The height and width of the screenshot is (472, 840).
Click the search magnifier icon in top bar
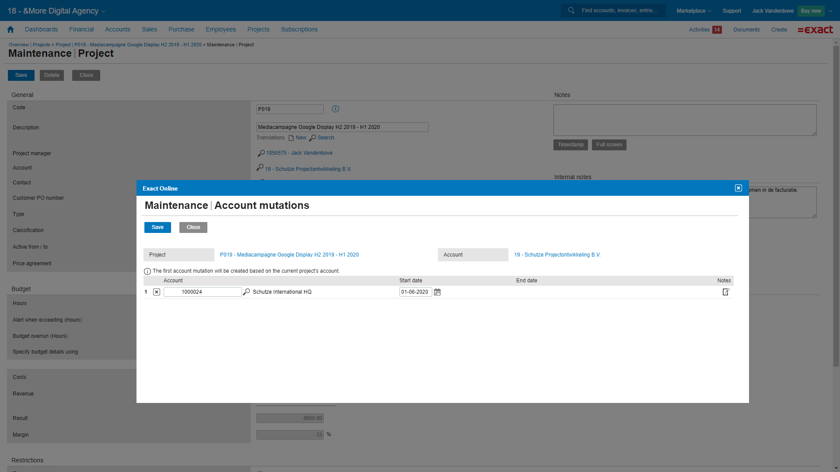click(571, 10)
